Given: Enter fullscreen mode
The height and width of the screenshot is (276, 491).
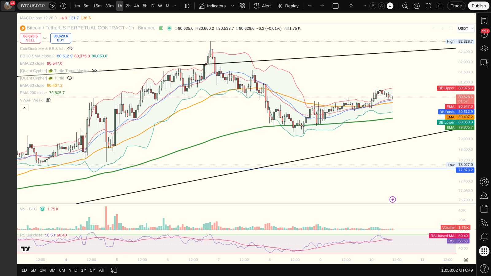Looking at the screenshot, I should click(x=428, y=6).
